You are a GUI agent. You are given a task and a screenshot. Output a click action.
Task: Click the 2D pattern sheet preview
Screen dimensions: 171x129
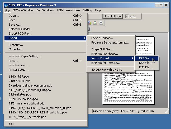pyautogui.click(x=128, y=87)
